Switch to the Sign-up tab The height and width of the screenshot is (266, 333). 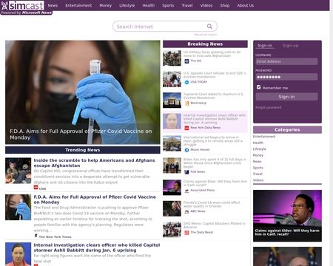click(290, 46)
